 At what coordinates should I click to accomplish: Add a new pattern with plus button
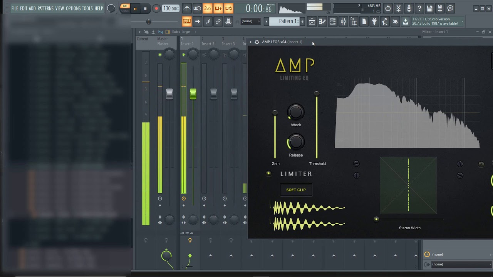[x=302, y=22]
